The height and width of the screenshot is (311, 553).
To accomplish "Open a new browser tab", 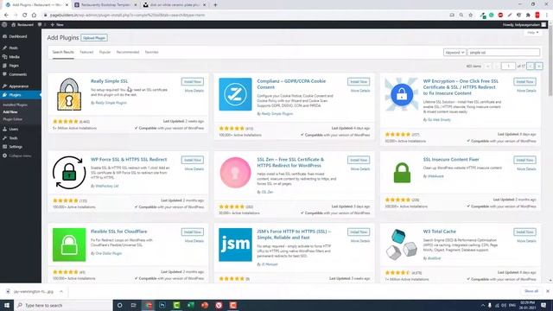I will click(x=215, y=5).
